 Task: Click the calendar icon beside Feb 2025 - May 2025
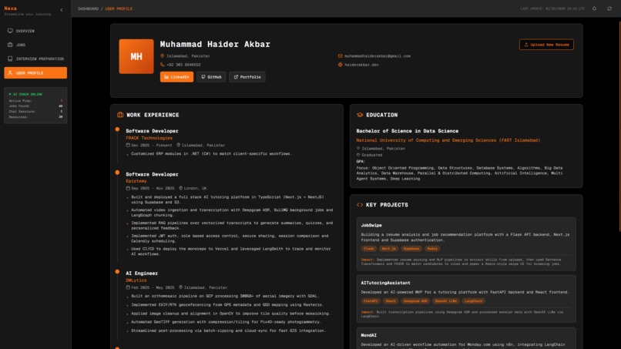(128, 287)
